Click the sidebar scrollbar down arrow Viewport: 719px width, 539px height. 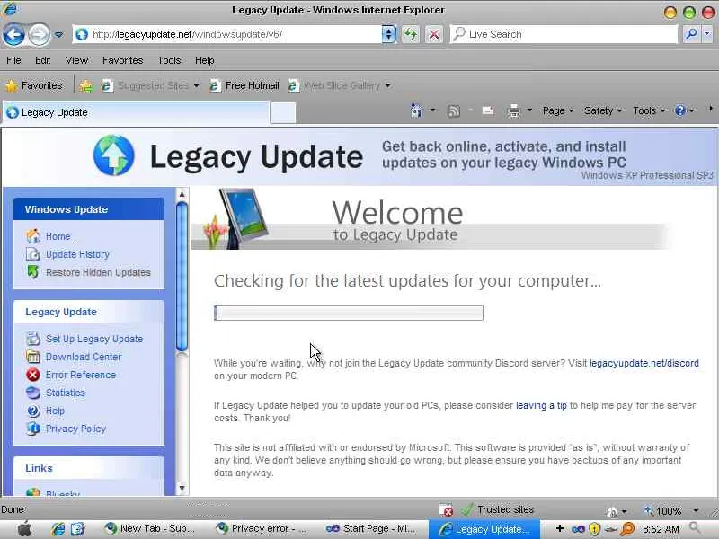(x=182, y=488)
